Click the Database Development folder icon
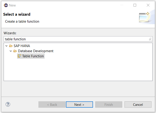Screen dimensions: 156x113 pos(15,51)
